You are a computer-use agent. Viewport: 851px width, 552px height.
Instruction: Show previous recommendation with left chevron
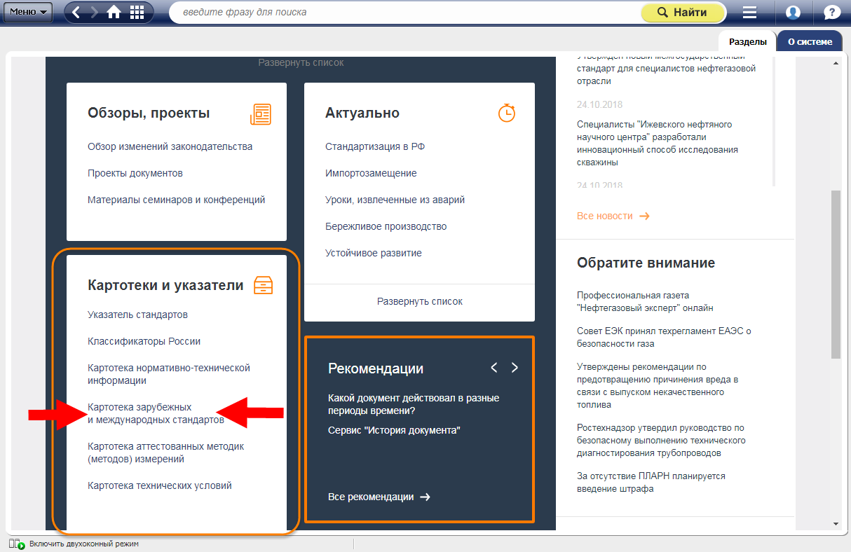point(493,368)
